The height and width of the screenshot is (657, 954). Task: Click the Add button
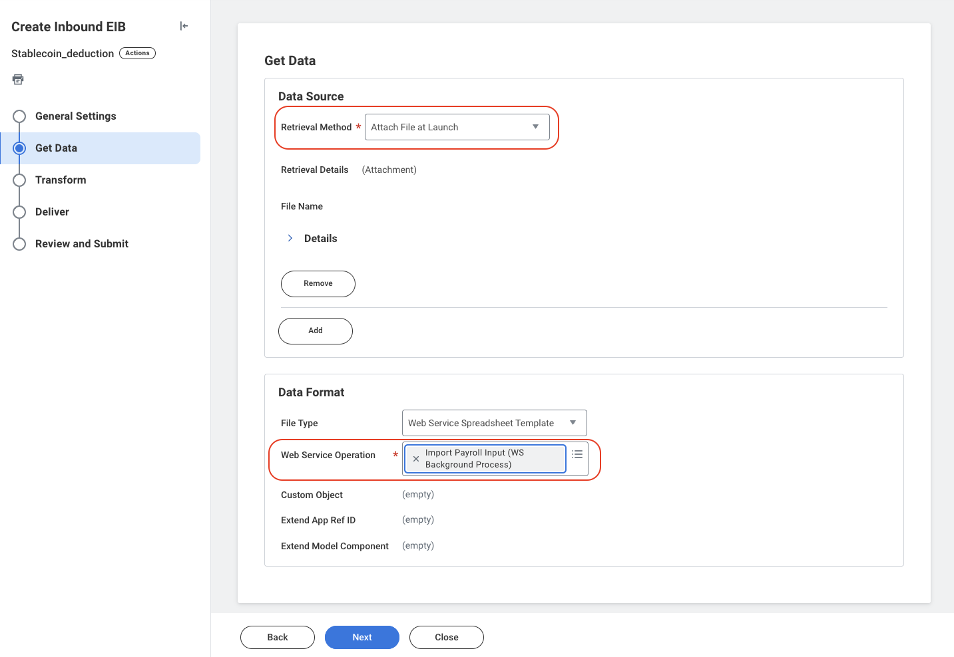click(316, 331)
